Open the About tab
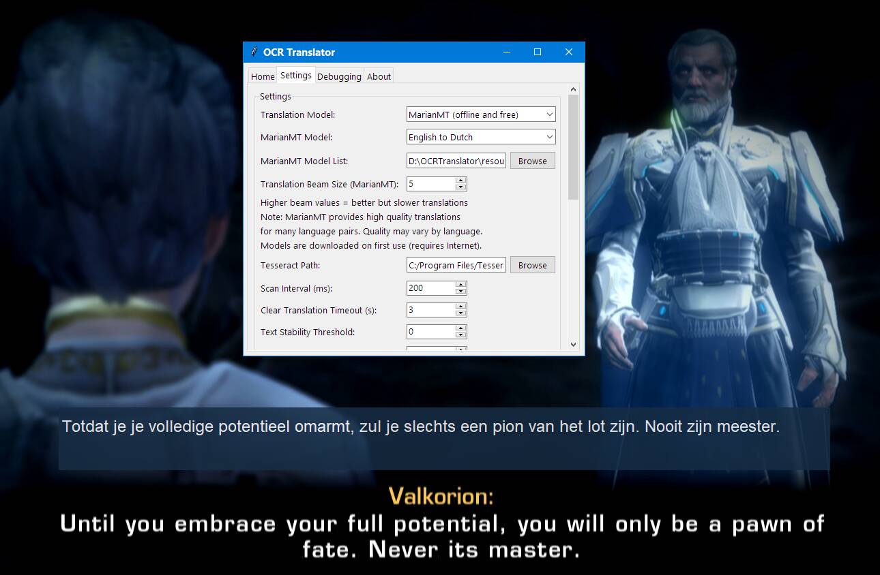880x575 pixels. tap(379, 76)
